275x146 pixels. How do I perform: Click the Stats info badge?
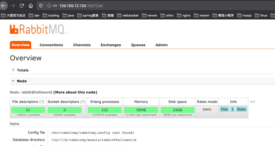[241, 109]
